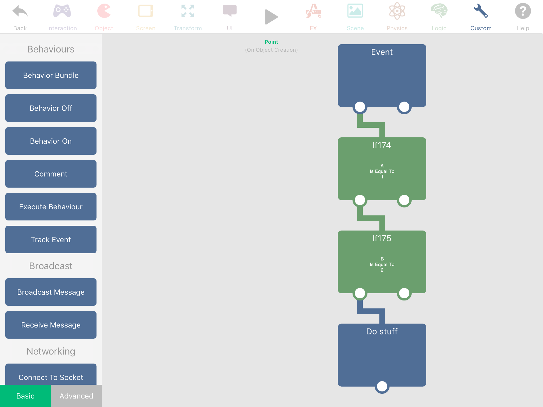Add a Behavior Bundle block
Viewport: 543px width, 407px height.
(51, 75)
